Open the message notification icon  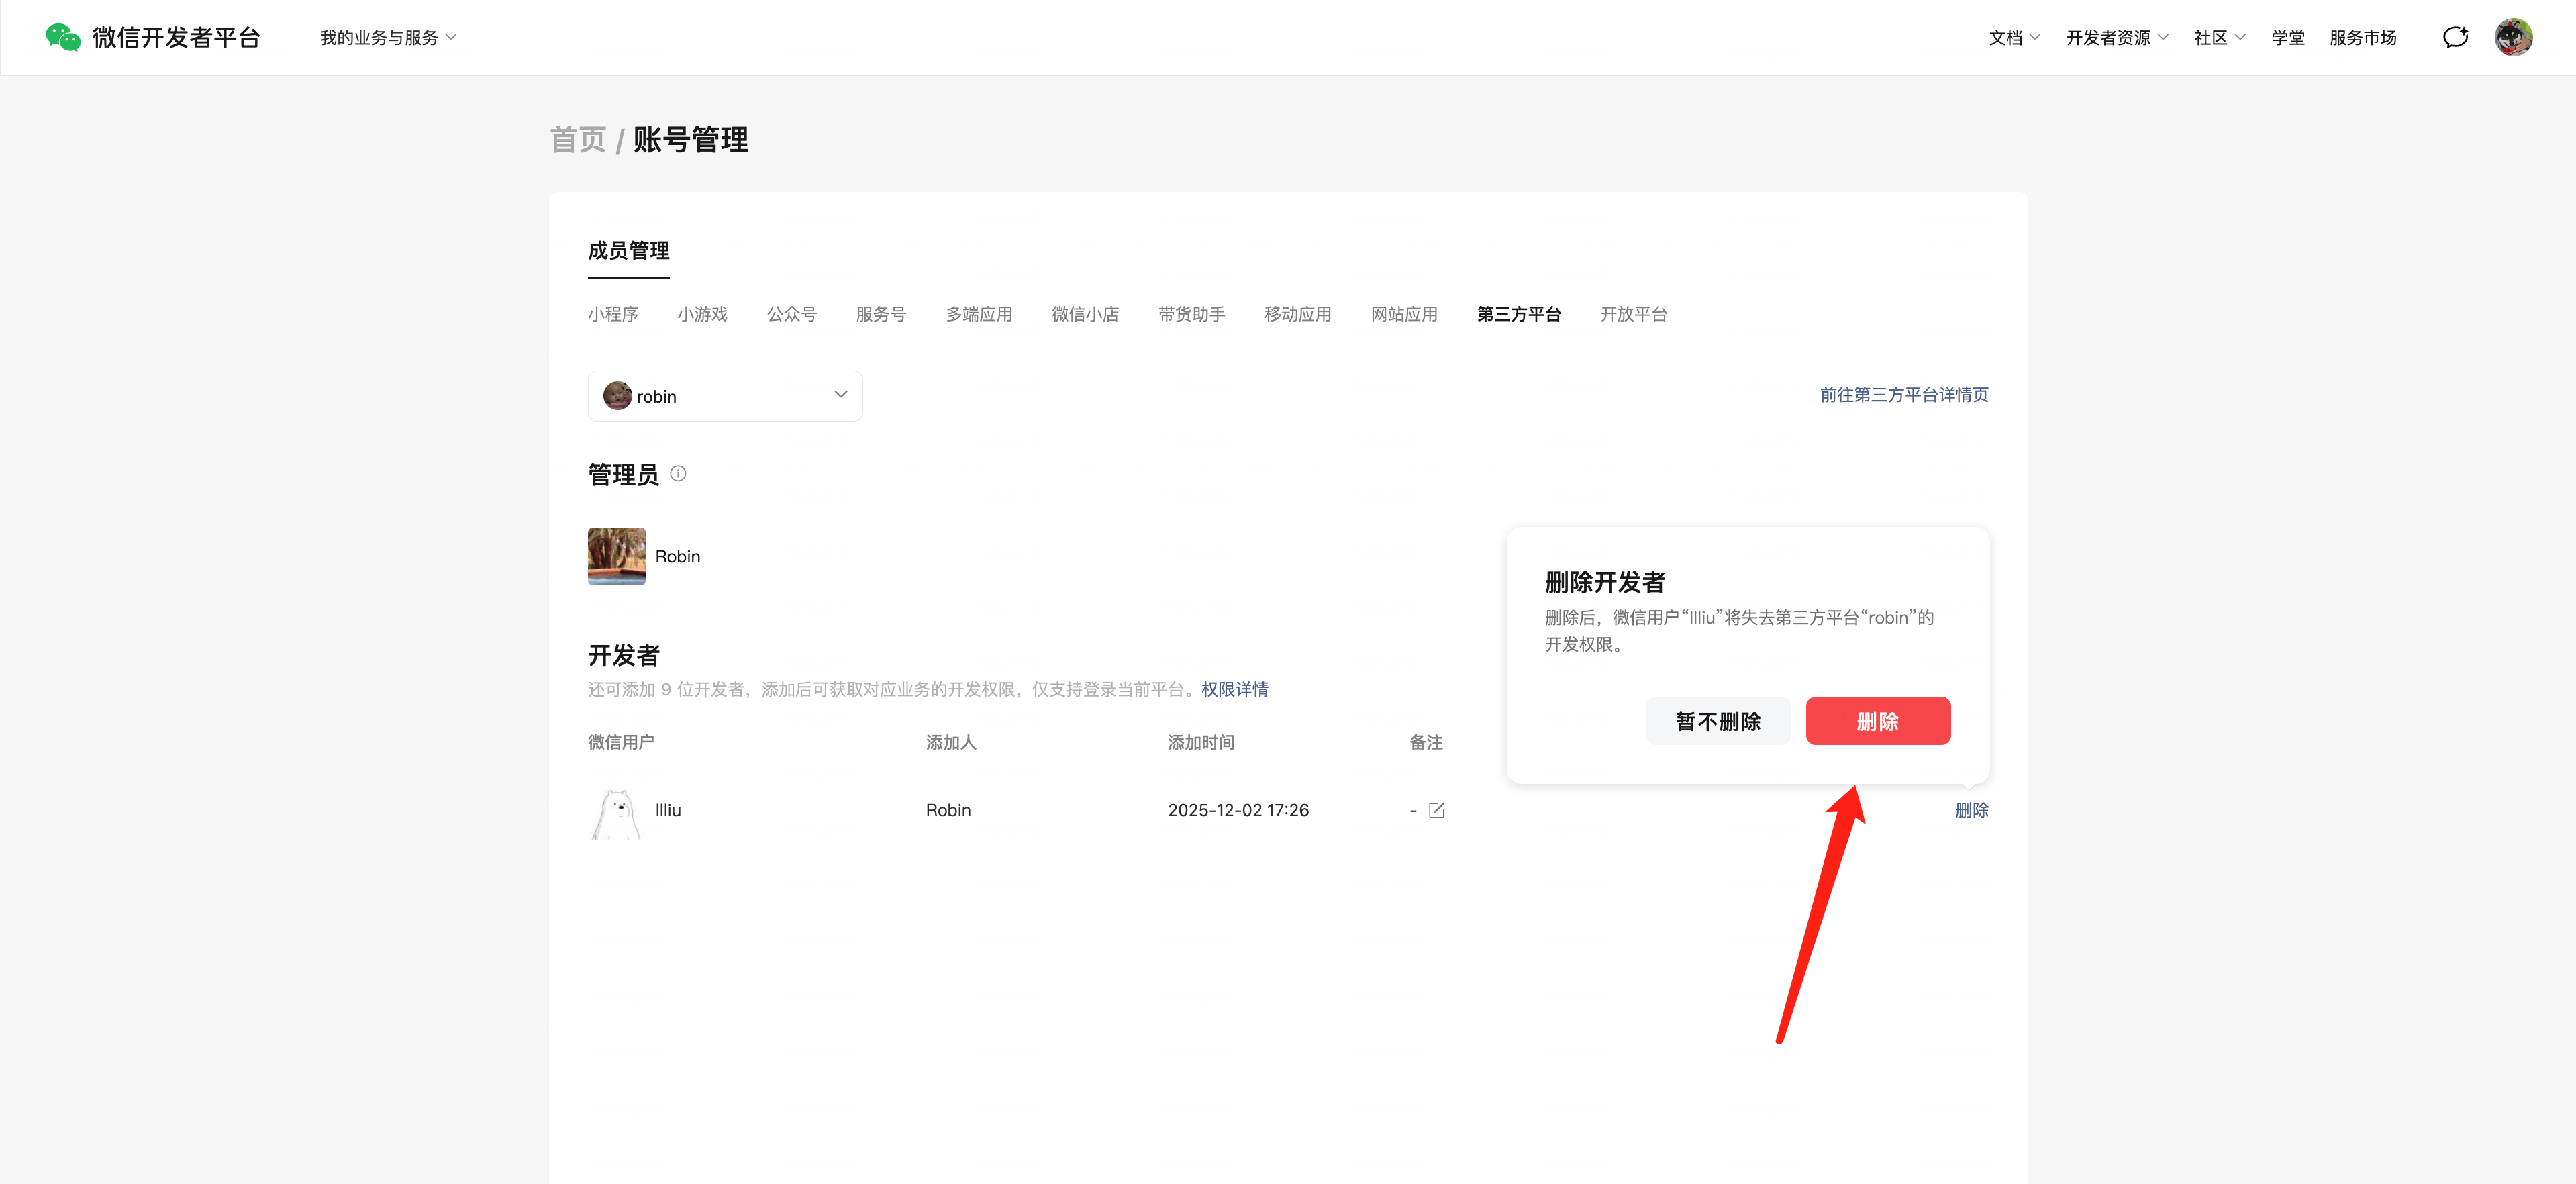(x=2455, y=37)
